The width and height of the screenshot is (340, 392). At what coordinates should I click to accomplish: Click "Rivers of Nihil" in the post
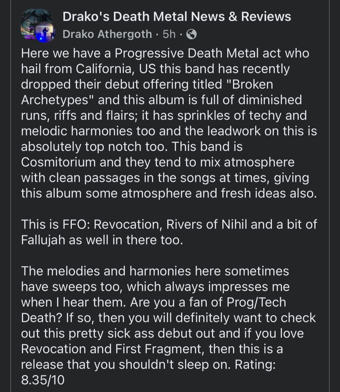tap(206, 225)
